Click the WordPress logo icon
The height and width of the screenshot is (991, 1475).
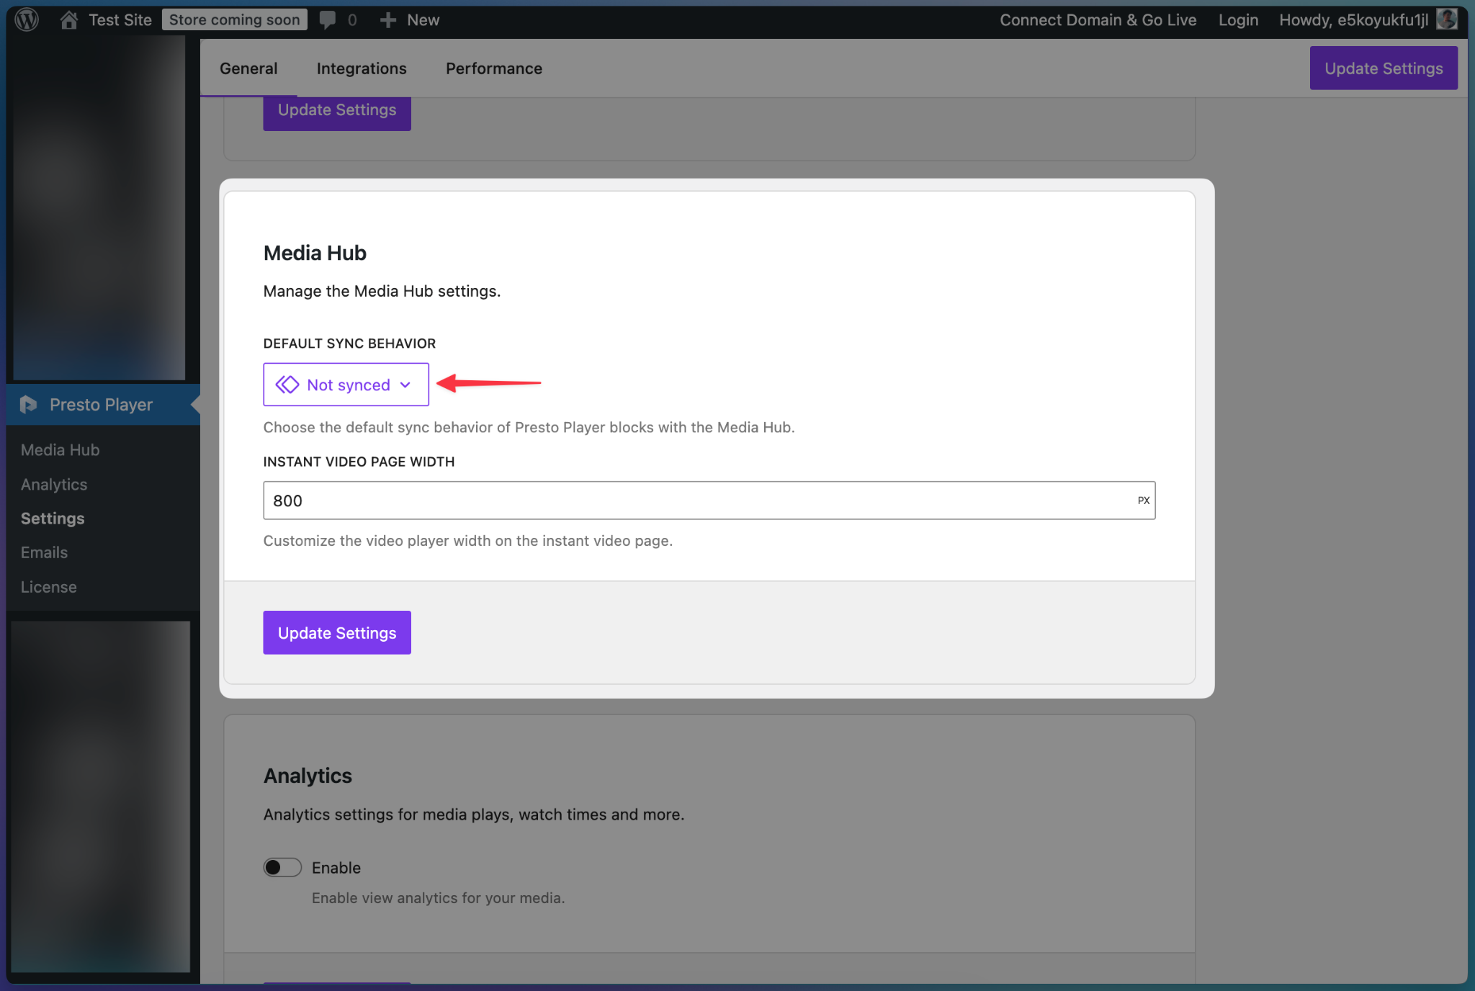pos(27,19)
